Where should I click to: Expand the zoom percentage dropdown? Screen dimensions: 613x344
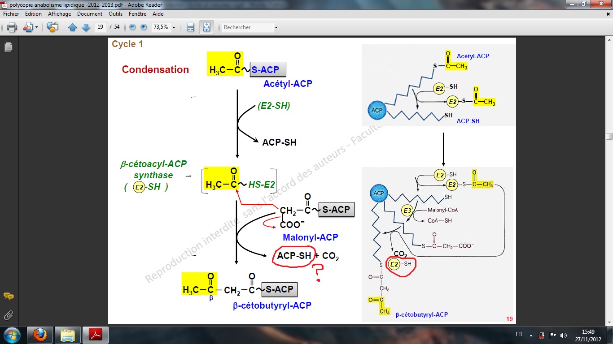point(174,27)
